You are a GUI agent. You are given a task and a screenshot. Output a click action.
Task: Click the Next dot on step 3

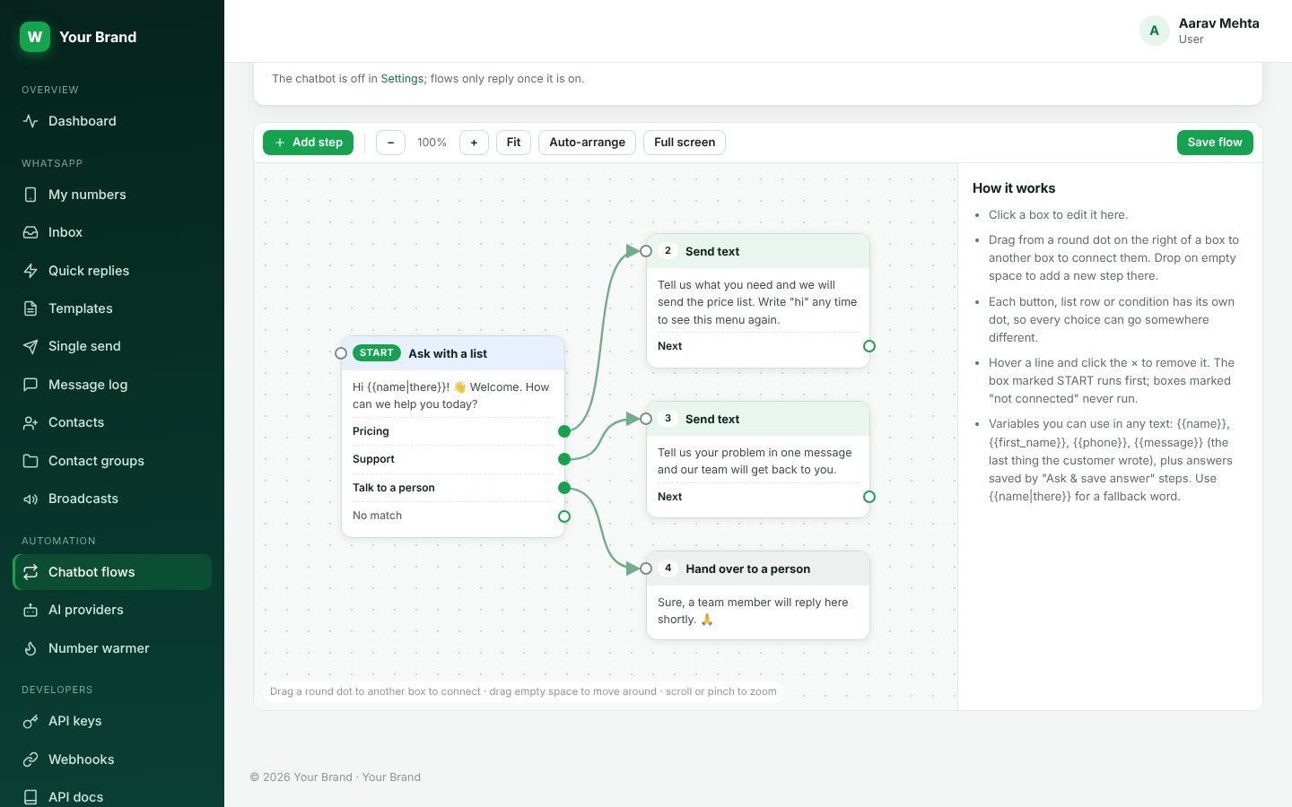click(869, 497)
